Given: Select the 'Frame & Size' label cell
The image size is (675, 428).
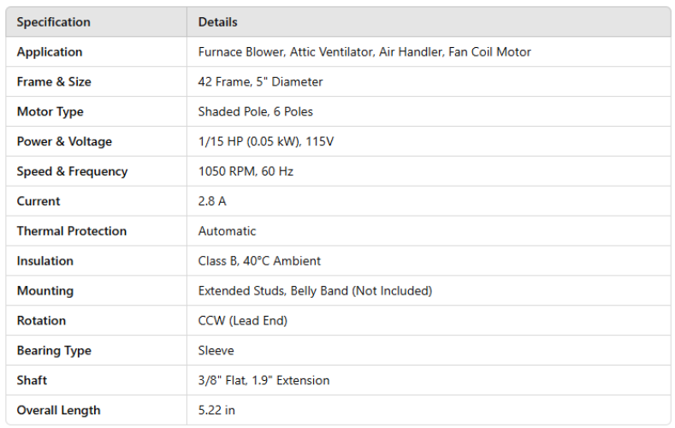Looking at the screenshot, I should coord(54,82).
